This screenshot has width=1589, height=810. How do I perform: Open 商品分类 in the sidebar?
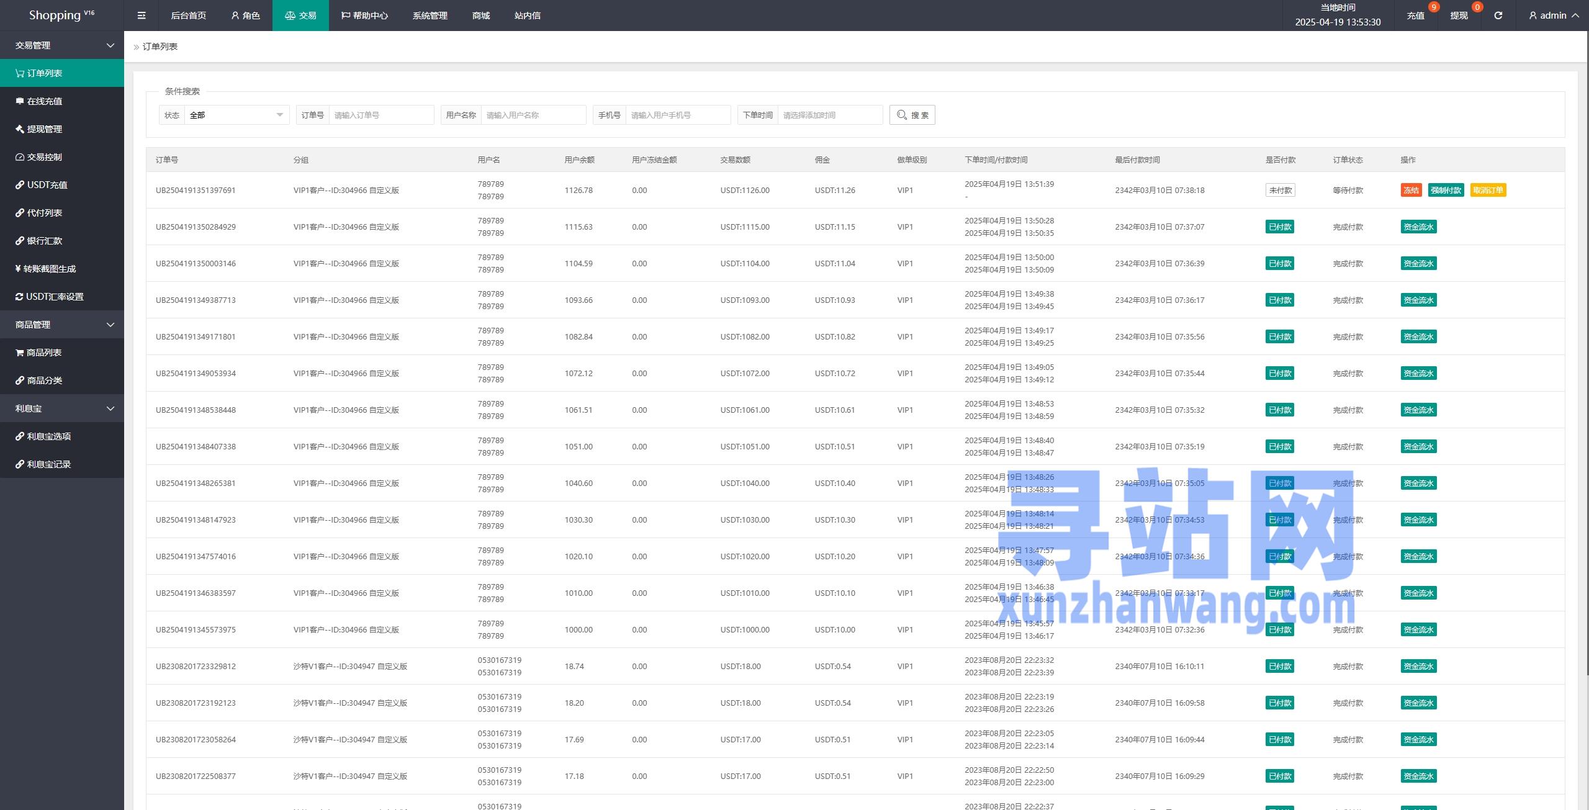point(62,380)
